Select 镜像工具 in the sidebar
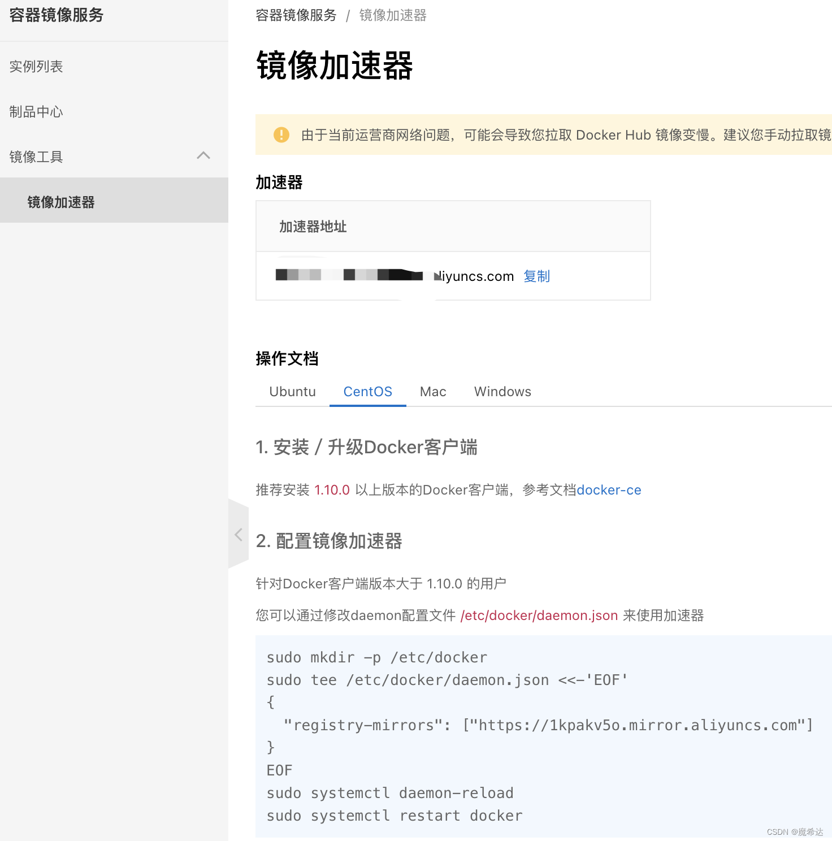832x841 pixels. pyautogui.click(x=36, y=157)
